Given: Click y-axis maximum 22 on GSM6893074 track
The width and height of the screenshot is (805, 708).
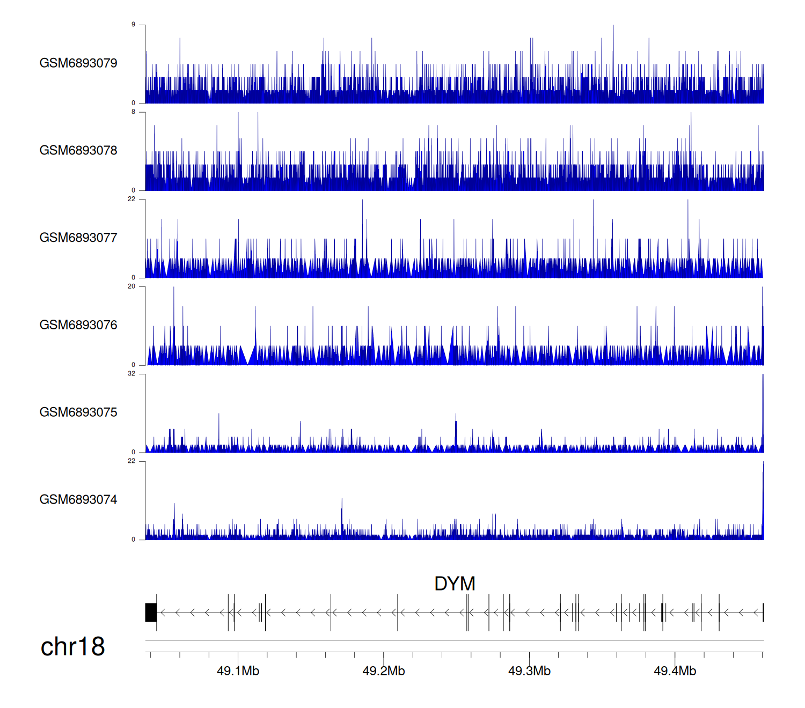Looking at the screenshot, I should tap(131, 461).
